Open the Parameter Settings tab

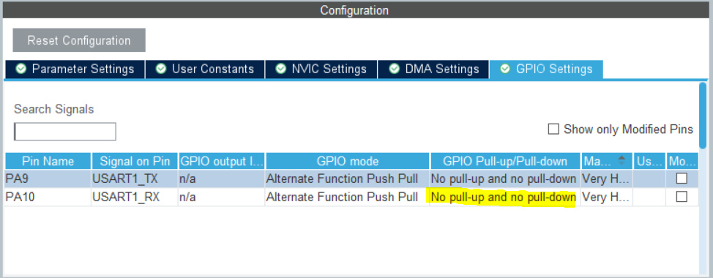[75, 69]
